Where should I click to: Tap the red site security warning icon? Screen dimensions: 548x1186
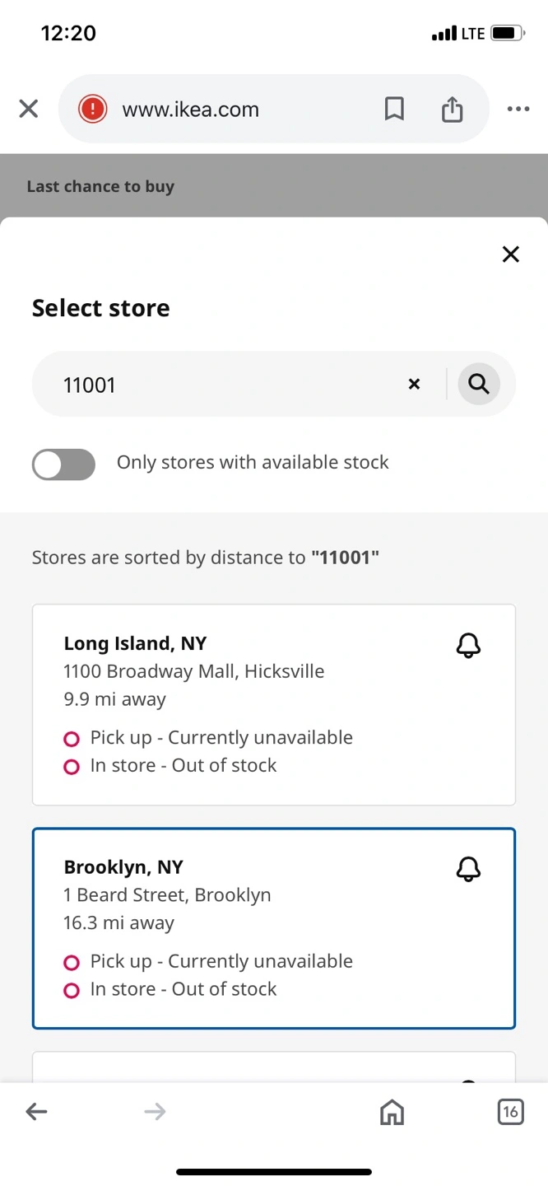(x=93, y=109)
